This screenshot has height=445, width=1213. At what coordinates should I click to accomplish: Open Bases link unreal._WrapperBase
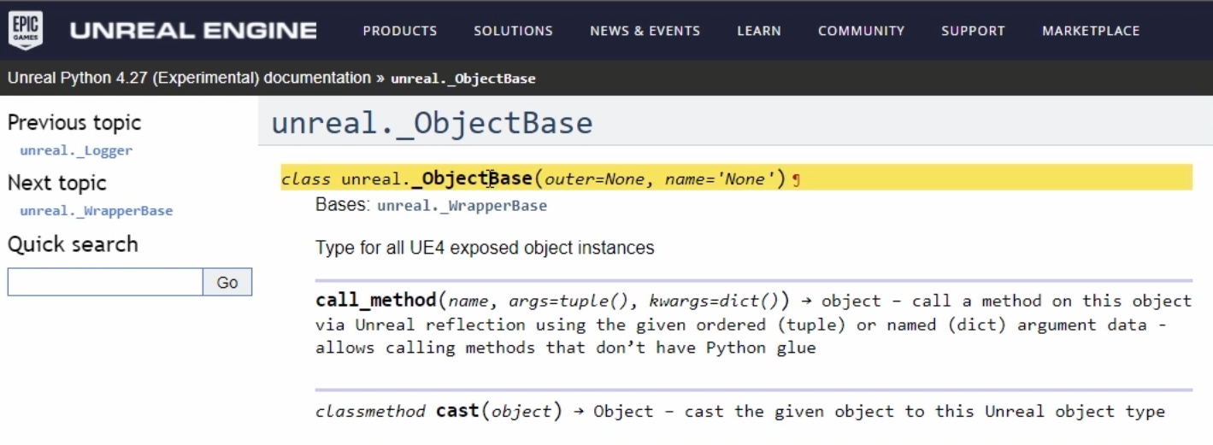[462, 206]
